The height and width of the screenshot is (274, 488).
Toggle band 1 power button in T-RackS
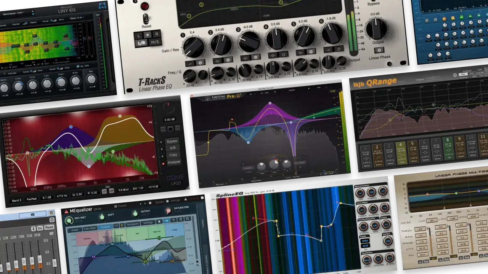click(200, 62)
